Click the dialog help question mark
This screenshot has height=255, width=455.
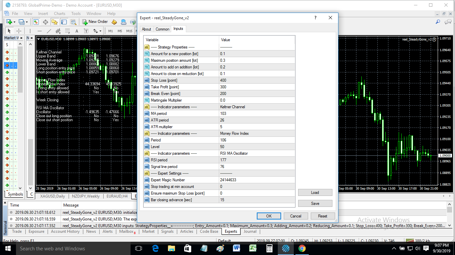pos(315,18)
